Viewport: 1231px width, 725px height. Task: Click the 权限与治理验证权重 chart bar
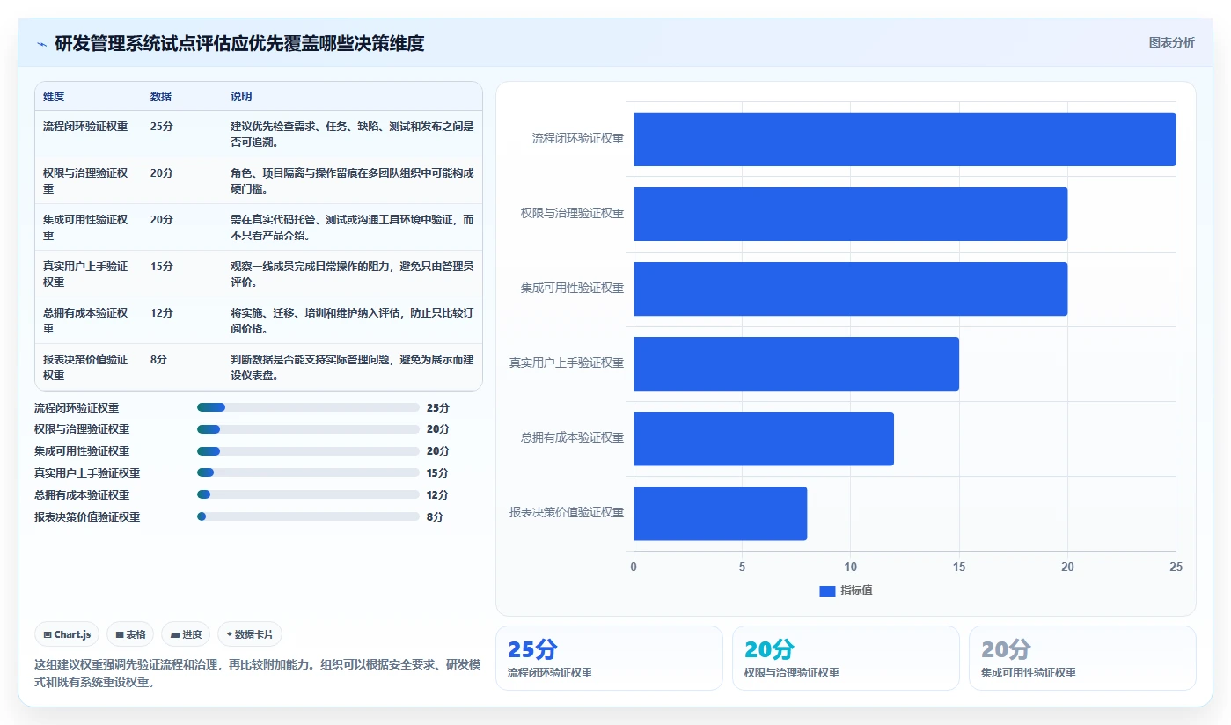click(850, 214)
